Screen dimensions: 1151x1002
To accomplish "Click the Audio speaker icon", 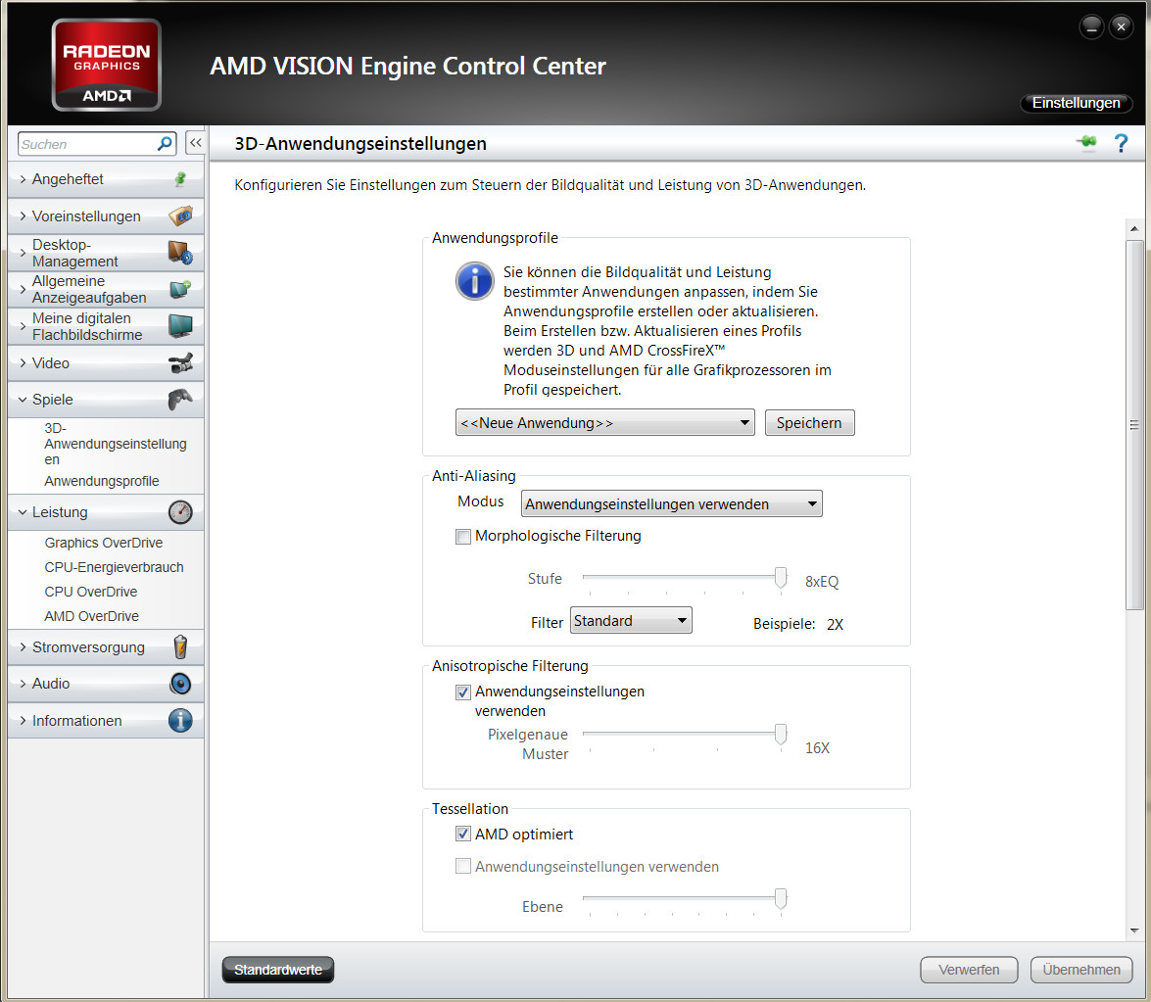I will click(180, 684).
